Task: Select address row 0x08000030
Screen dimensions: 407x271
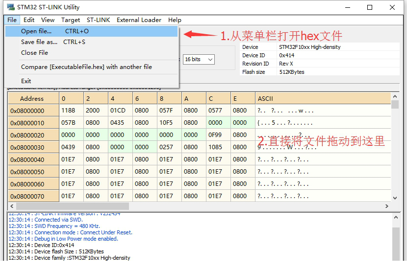Action: click(x=33, y=147)
